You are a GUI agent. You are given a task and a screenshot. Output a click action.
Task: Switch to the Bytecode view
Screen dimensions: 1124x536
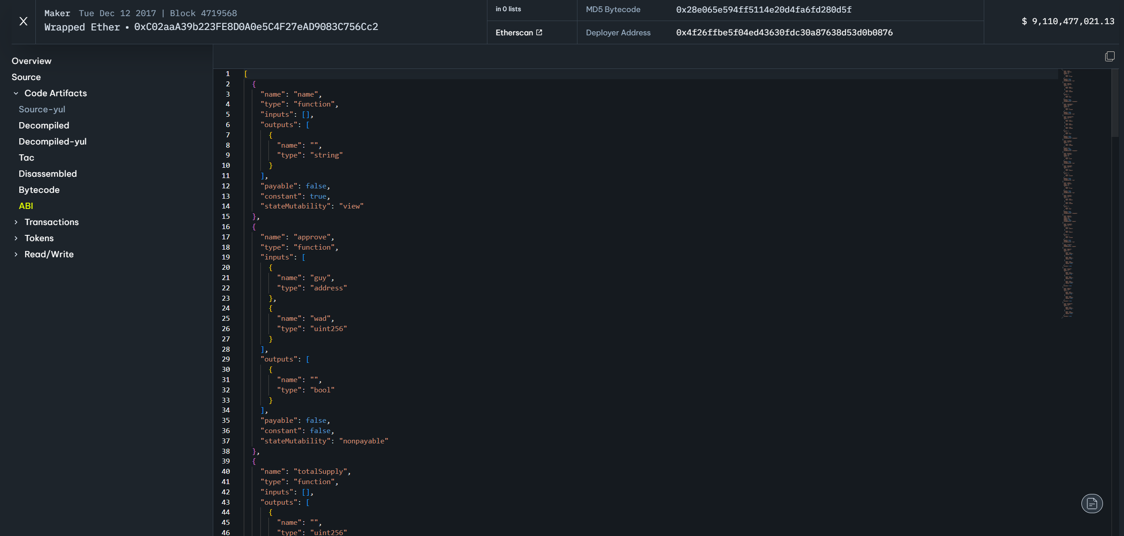coord(39,190)
